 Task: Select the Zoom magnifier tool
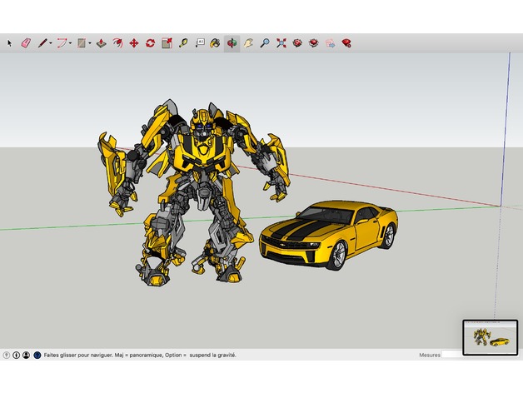pyautogui.click(x=265, y=43)
